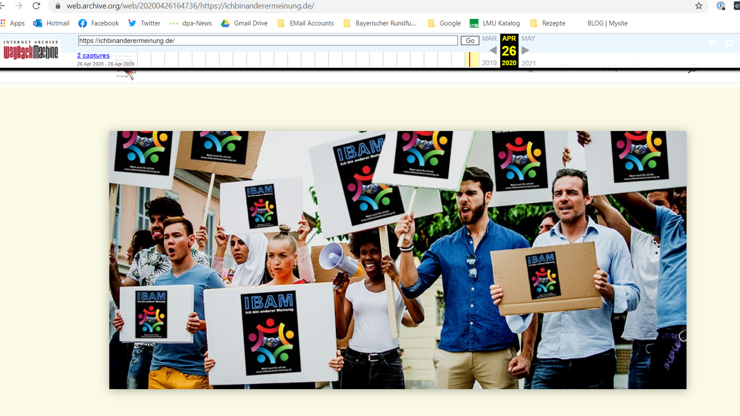Open the 2 captures dropdown list

[x=94, y=55]
